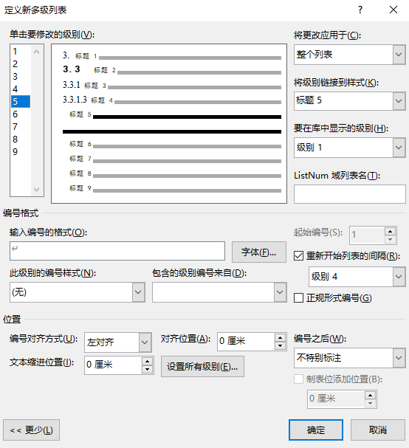Image resolution: width=409 pixels, height=448 pixels.
Task: Decrease 对齐位置 value with down arrow
Action: click(280, 346)
